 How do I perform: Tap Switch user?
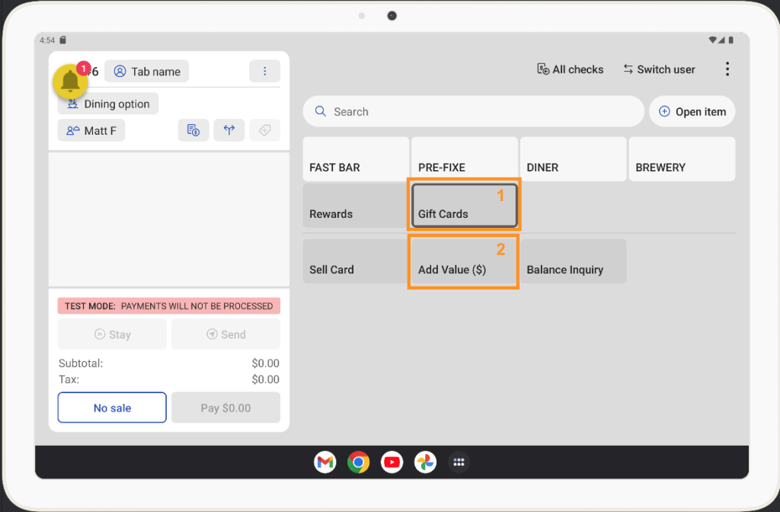pyautogui.click(x=659, y=69)
